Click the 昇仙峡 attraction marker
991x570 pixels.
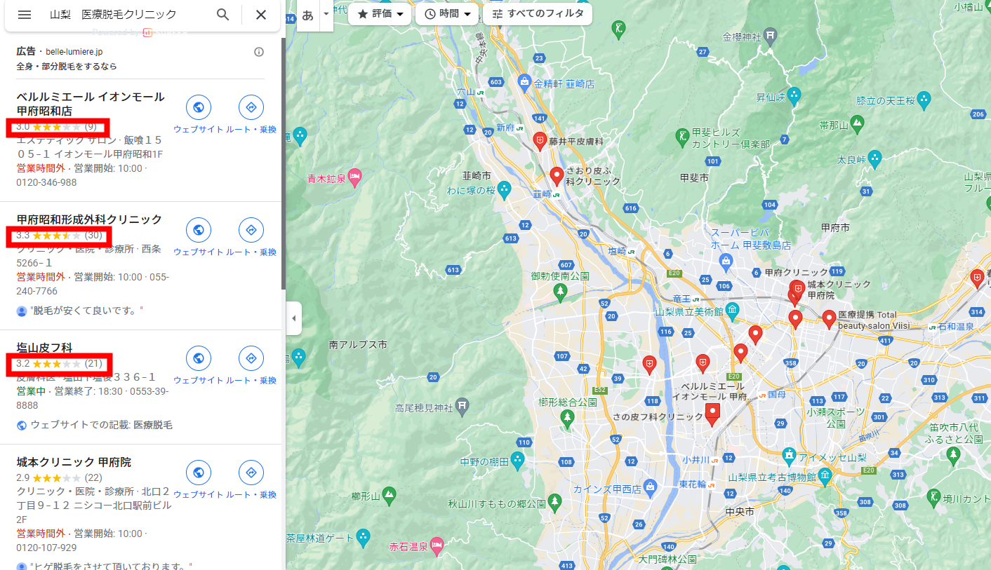pos(794,95)
